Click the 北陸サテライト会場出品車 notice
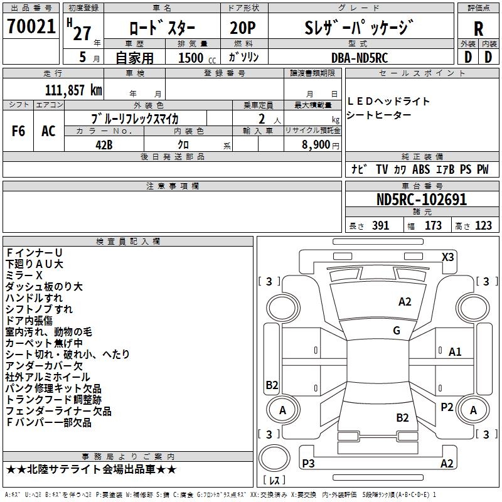This screenshot has width=502, height=502. pyautogui.click(x=92, y=469)
